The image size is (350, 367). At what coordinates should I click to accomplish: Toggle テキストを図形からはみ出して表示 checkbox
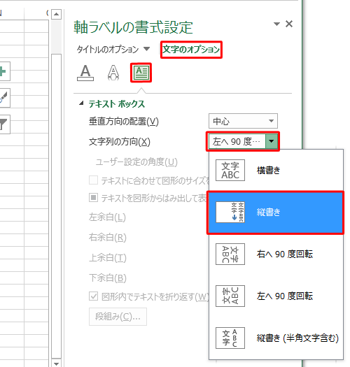93,198
